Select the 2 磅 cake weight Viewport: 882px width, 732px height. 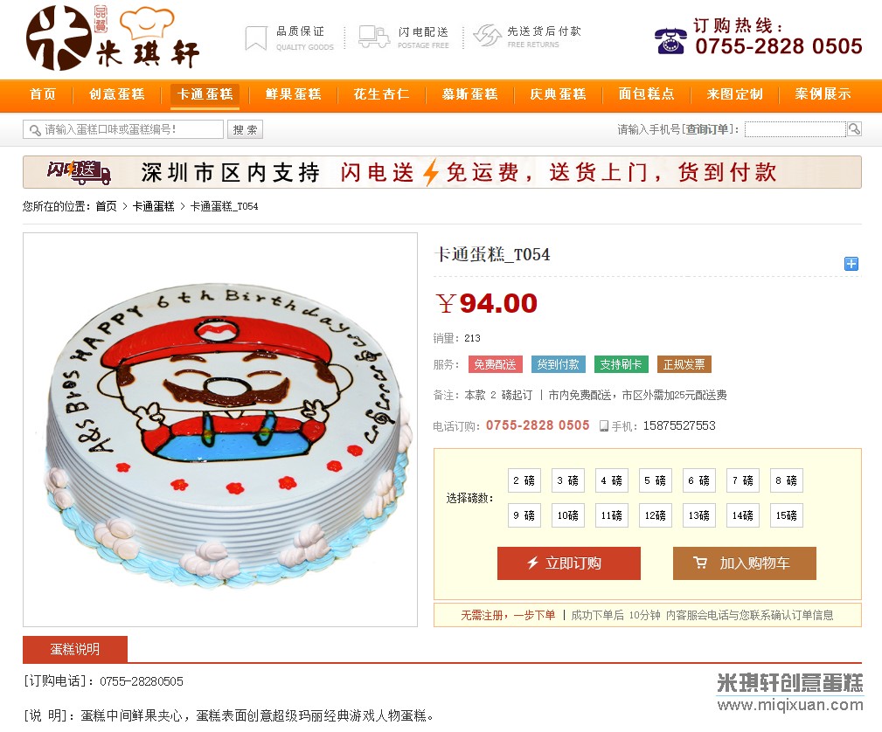pos(524,480)
